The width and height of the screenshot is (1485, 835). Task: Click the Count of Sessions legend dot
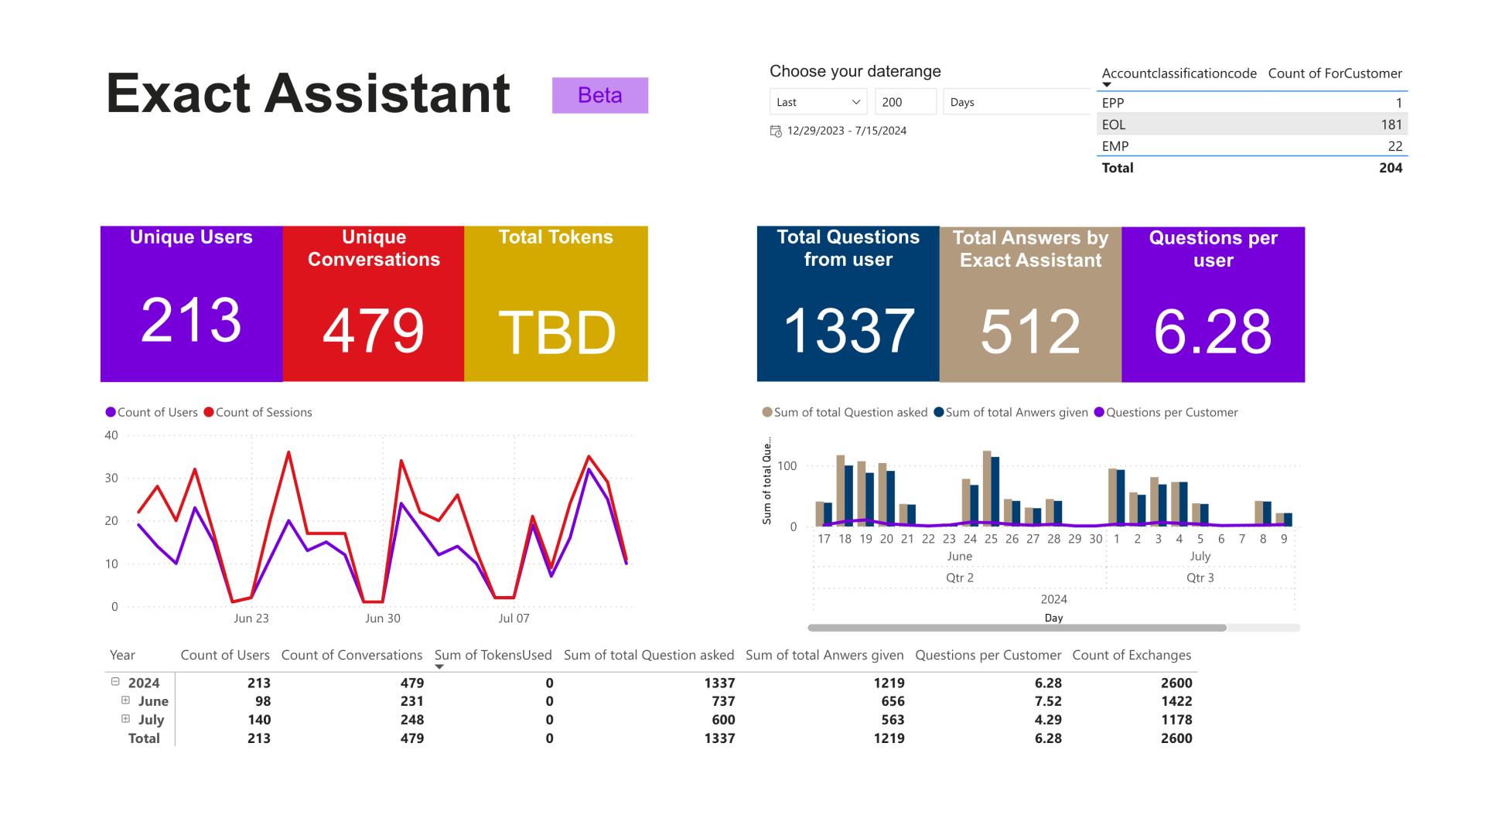coord(209,412)
